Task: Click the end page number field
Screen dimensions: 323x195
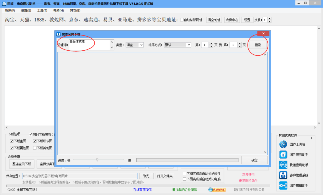Action: point(234,45)
